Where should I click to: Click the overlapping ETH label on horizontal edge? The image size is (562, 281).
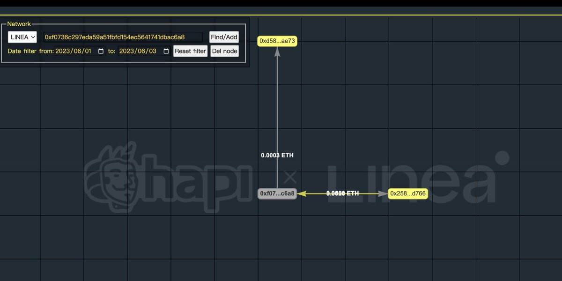click(342, 193)
